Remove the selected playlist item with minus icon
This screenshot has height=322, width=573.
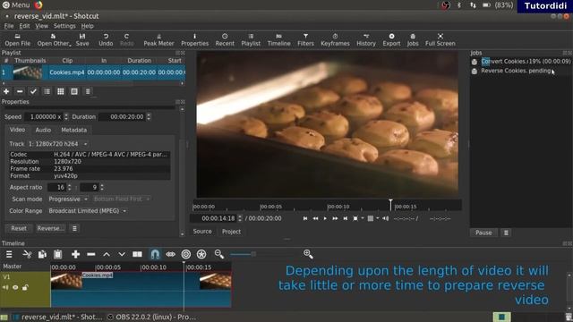[x=20, y=91]
